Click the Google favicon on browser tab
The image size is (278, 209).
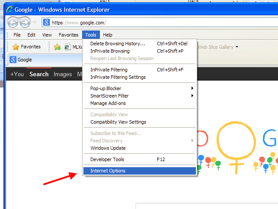(x=13, y=60)
